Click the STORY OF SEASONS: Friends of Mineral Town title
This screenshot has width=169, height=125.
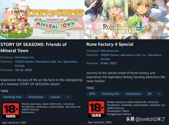coord(33,48)
